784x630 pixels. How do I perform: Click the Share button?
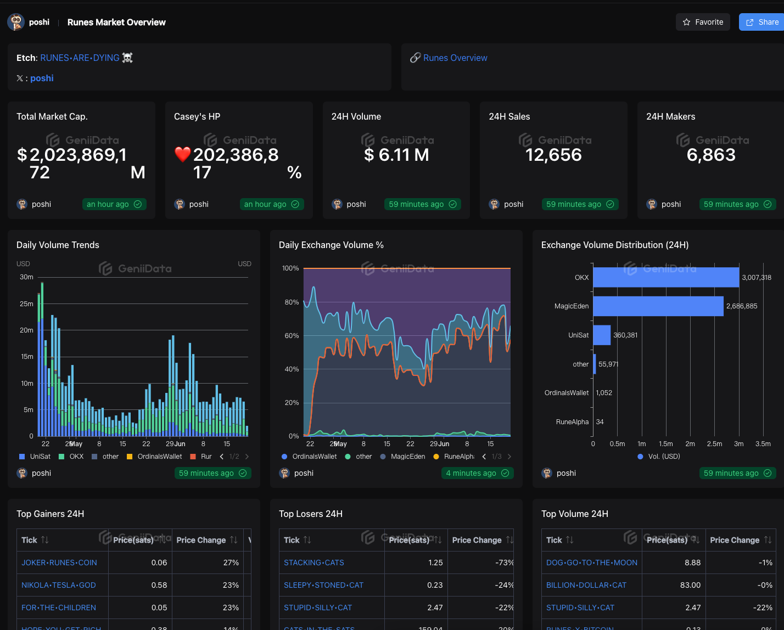[x=762, y=22]
